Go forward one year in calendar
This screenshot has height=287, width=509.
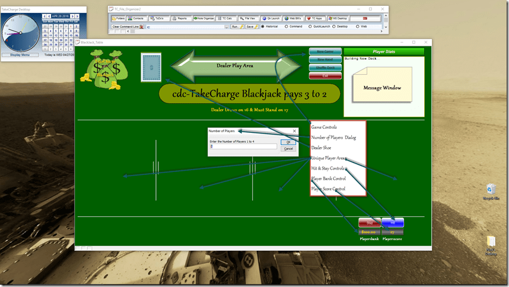click(x=77, y=16)
